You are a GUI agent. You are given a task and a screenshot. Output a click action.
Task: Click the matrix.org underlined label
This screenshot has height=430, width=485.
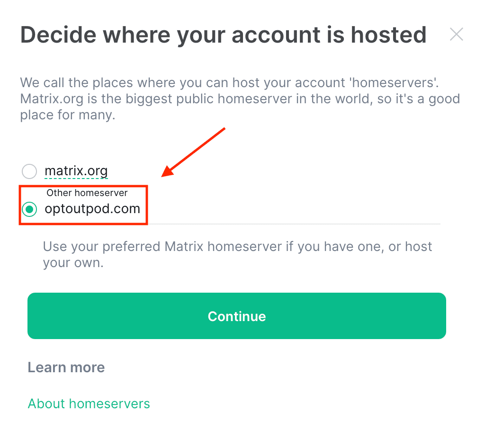(76, 171)
